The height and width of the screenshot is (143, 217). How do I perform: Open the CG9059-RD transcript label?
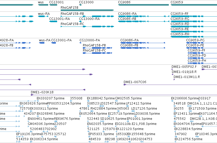180,24
